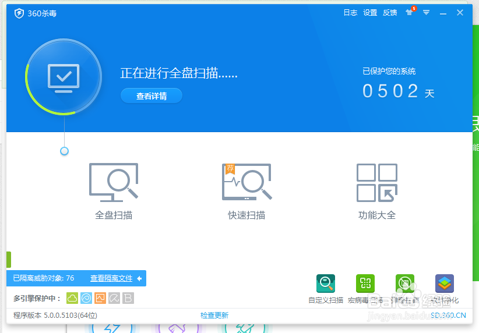Click the 360杀毒 shield logo icon
Viewport: 479px width, 333px height.
point(19,13)
